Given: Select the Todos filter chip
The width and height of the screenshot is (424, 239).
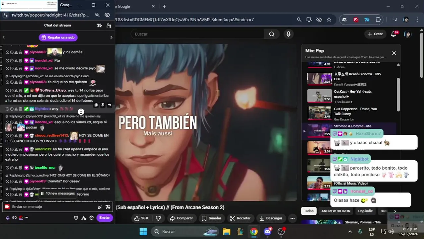Looking at the screenshot, I should pos(309,211).
